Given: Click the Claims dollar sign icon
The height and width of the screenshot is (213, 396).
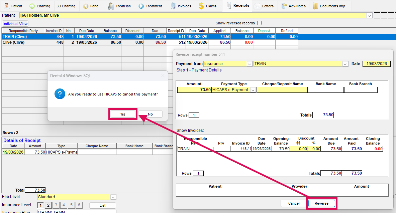Looking at the screenshot, I should coord(201,6).
